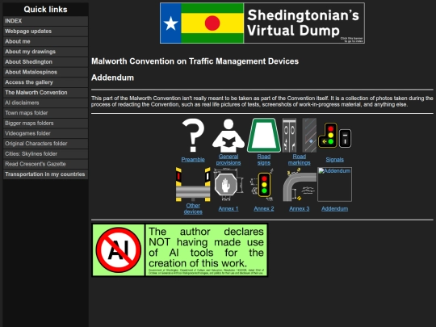Open the Preamble text link
Image resolution: width=436 pixels, height=327 pixels.
click(193, 159)
